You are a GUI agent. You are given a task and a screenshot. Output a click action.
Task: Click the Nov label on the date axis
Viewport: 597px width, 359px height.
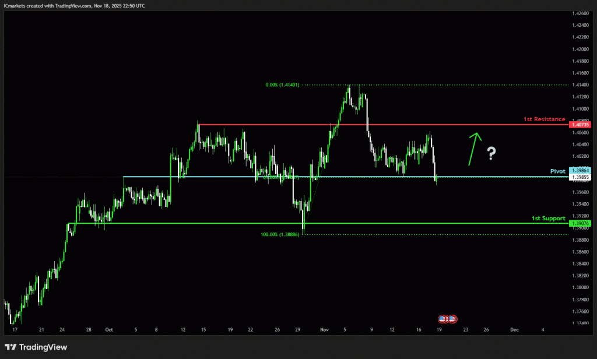324,329
